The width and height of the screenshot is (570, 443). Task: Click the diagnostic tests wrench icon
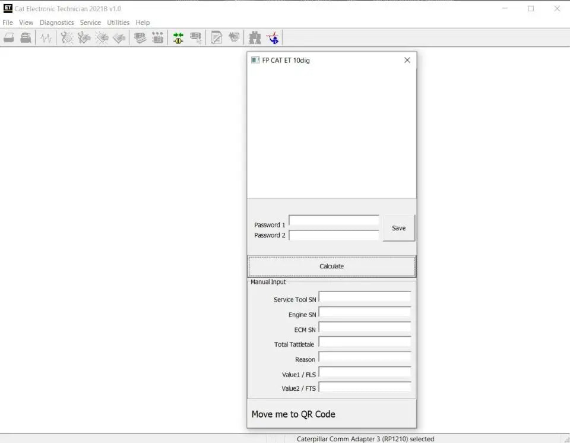(x=67, y=37)
